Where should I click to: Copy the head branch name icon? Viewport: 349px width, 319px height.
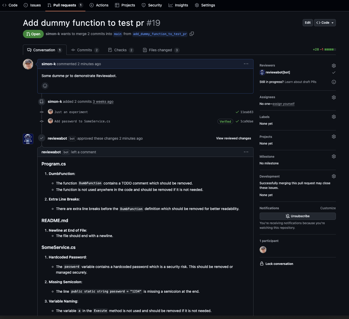click(192, 34)
